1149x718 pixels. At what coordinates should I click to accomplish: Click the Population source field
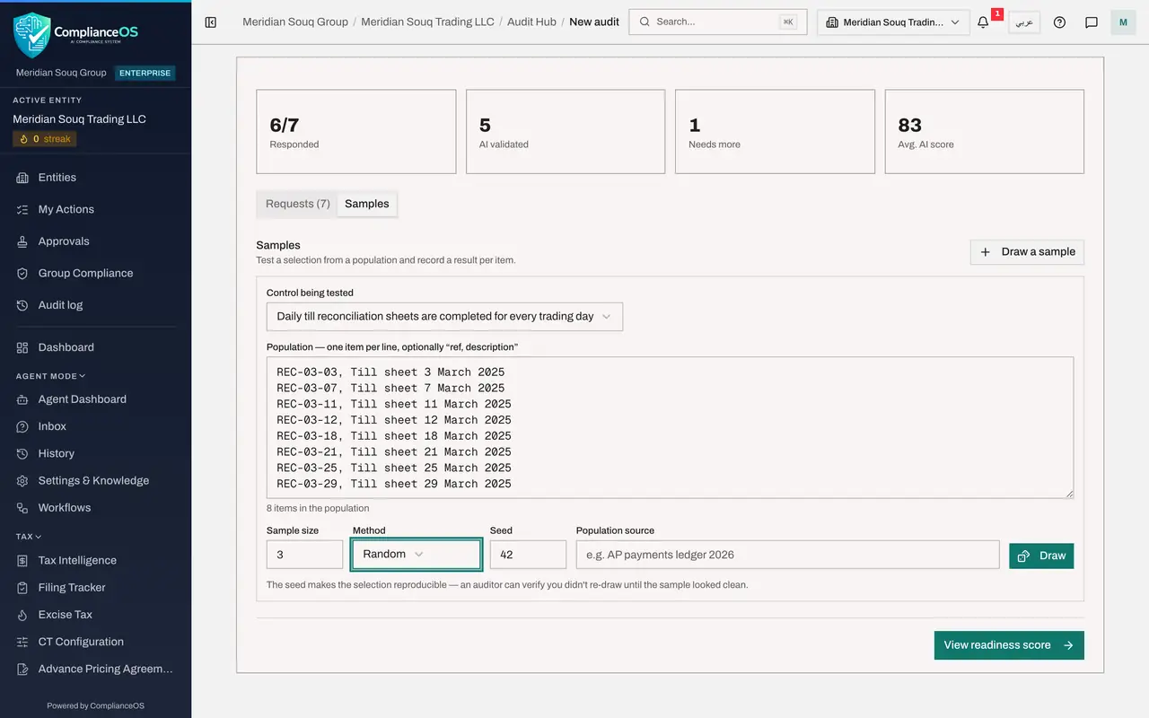[x=787, y=555]
